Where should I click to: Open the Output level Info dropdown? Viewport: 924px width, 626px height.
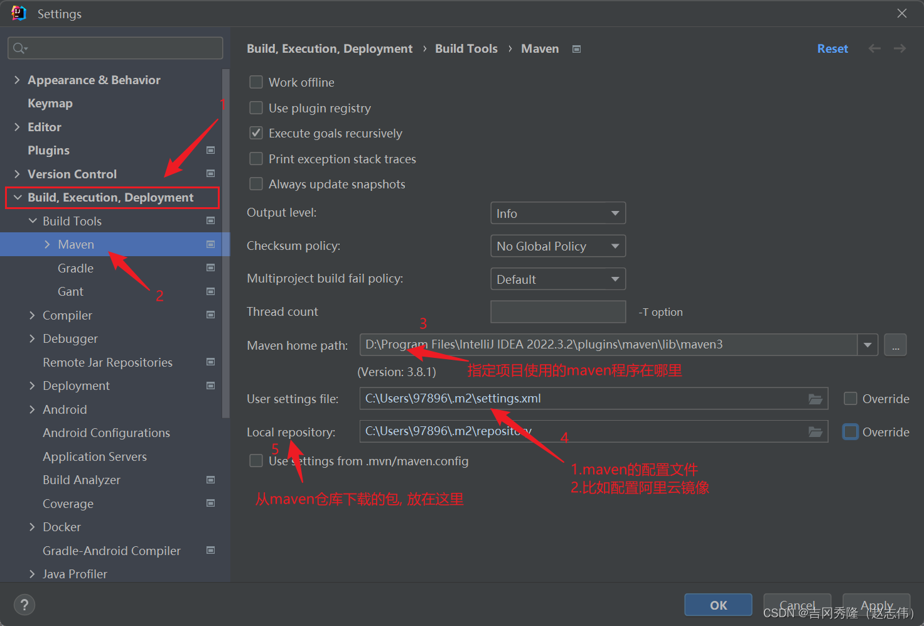(x=558, y=213)
